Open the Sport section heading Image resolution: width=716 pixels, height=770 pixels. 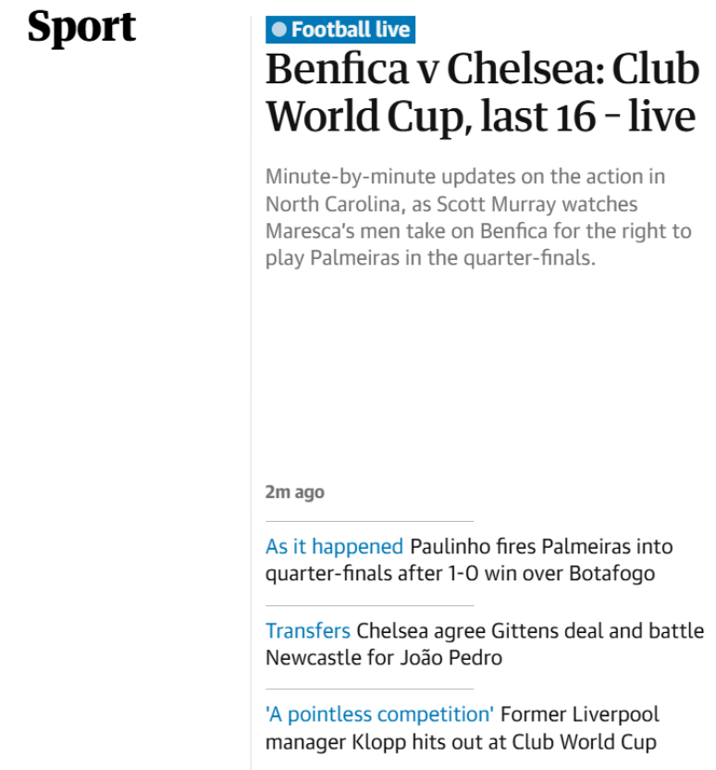(81, 27)
